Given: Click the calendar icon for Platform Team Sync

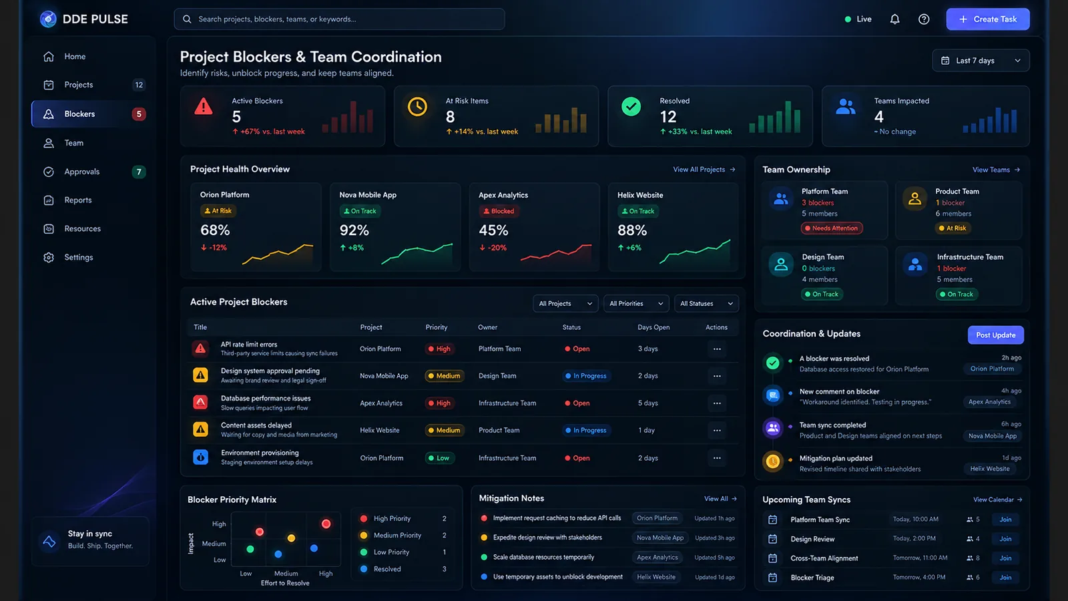Looking at the screenshot, I should click(x=773, y=520).
